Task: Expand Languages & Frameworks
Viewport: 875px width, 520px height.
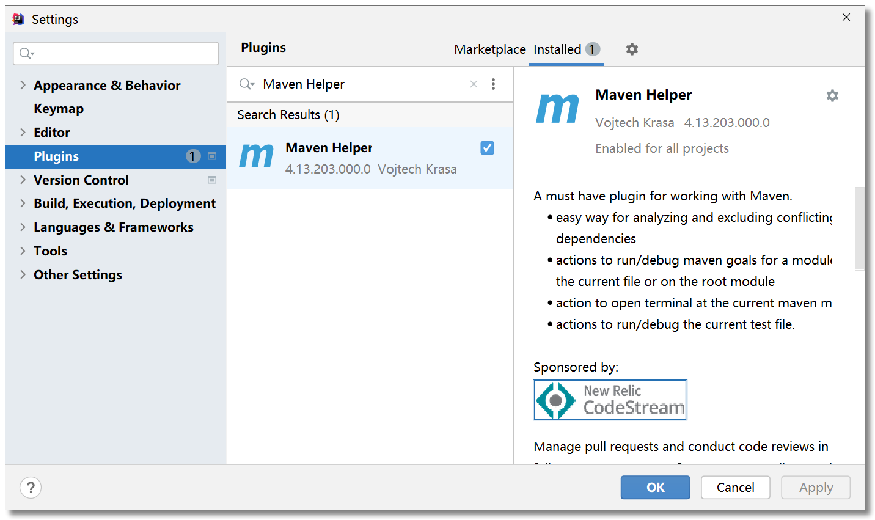Action: [x=23, y=227]
